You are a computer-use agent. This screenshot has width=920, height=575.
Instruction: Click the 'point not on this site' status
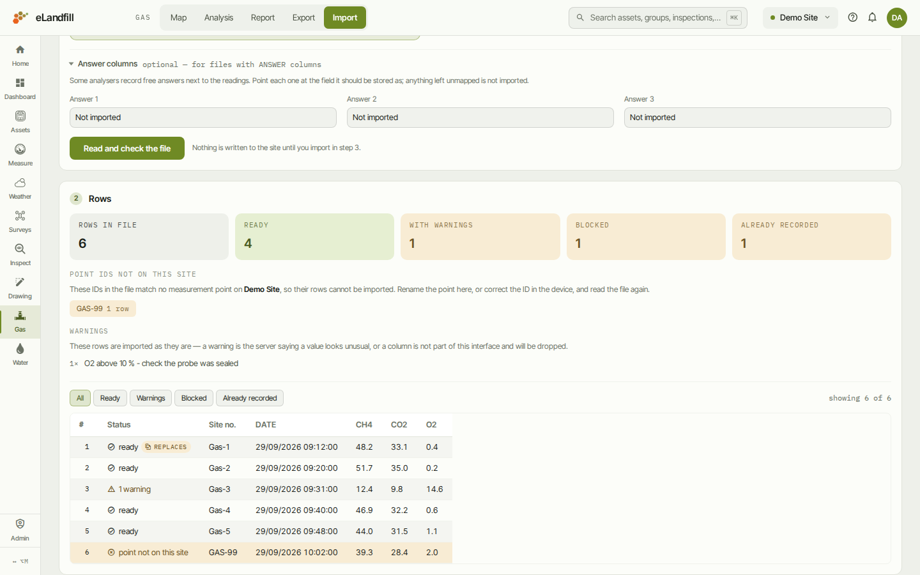pyautogui.click(x=148, y=553)
